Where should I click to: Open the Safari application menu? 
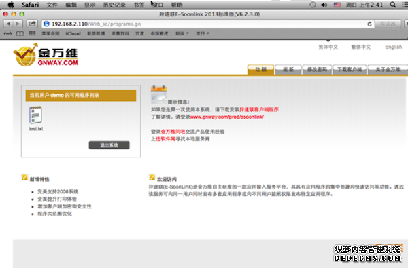tap(30, 5)
